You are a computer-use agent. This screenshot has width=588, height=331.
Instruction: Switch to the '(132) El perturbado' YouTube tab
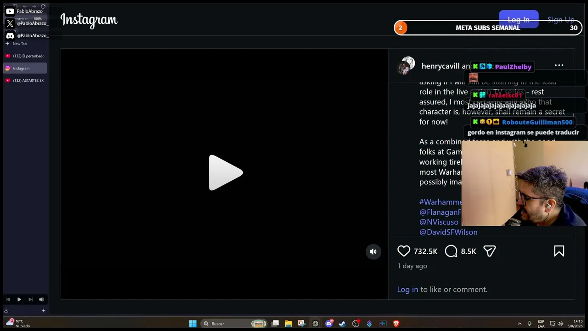[25, 56]
